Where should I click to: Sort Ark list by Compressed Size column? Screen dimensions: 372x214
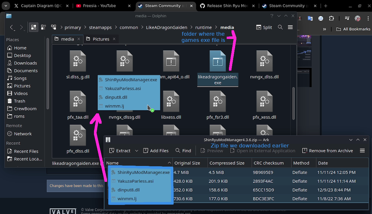point(230,163)
